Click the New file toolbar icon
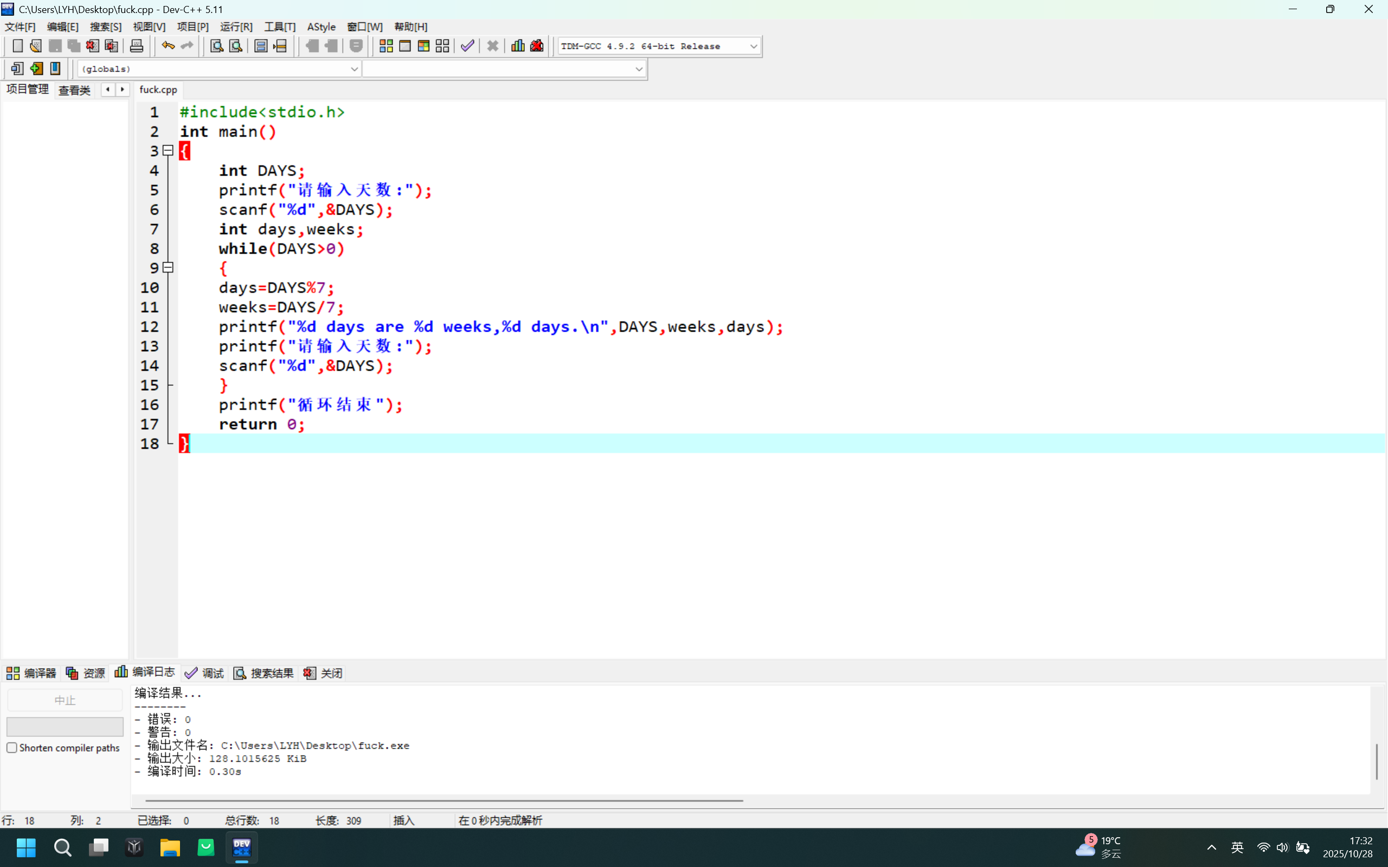 coord(17,46)
